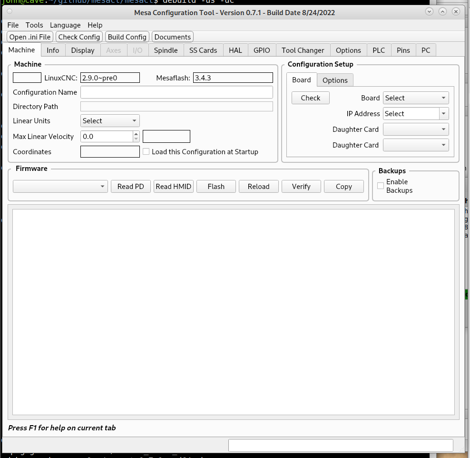Click the Directory Path field
Screen dimensions: 470x458
pos(176,107)
